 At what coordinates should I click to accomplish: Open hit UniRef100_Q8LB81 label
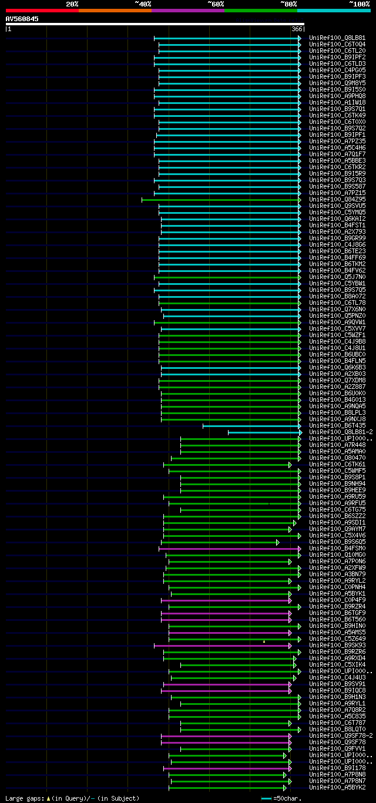(x=337, y=38)
